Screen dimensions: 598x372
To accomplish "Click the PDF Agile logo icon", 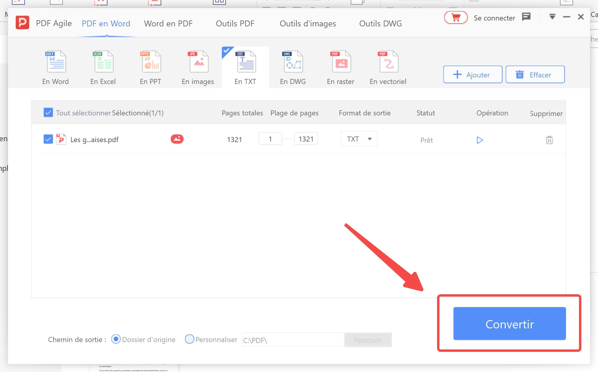I will coord(22,23).
